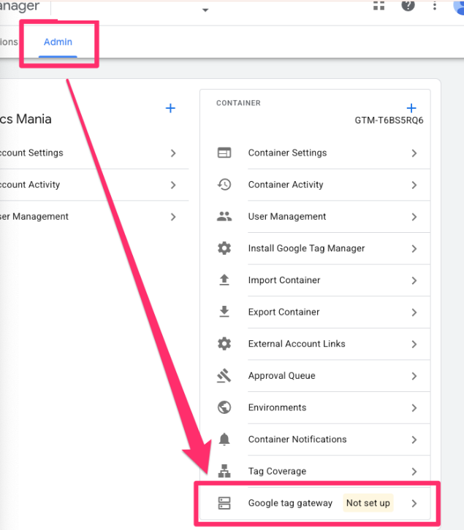This screenshot has height=530, width=464.
Task: Expand the Container Settings chevron
Action: (414, 153)
